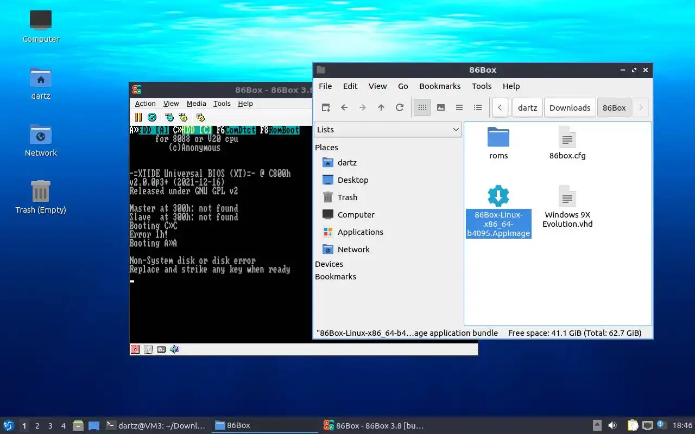Select the roms folder

[x=498, y=143]
